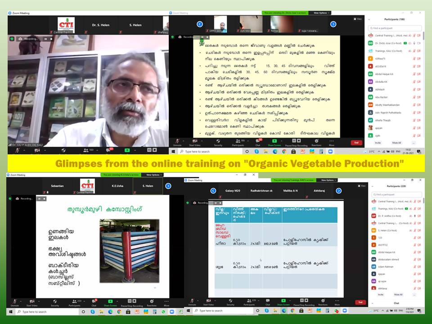
Task: Open Security in the 186-participant window toolbar
Action: 218,143
